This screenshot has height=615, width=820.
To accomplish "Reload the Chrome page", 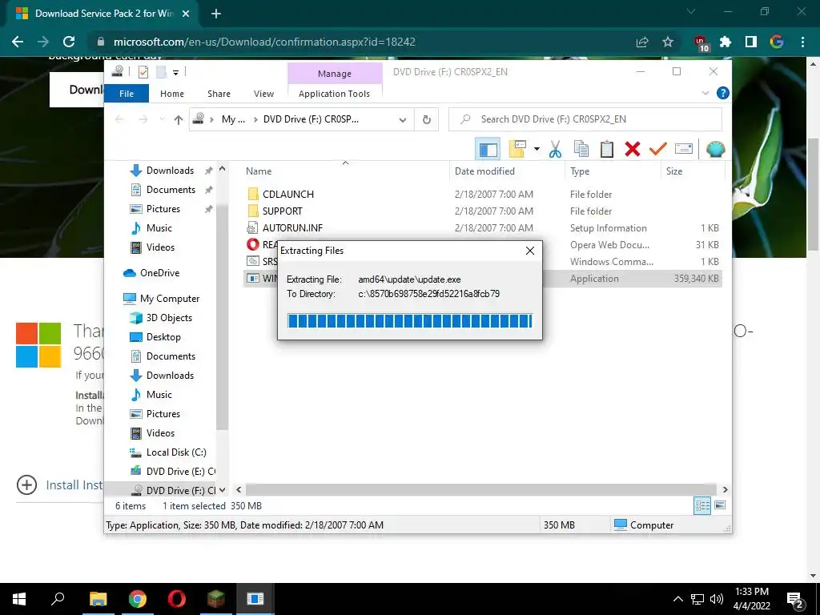I will (x=69, y=42).
